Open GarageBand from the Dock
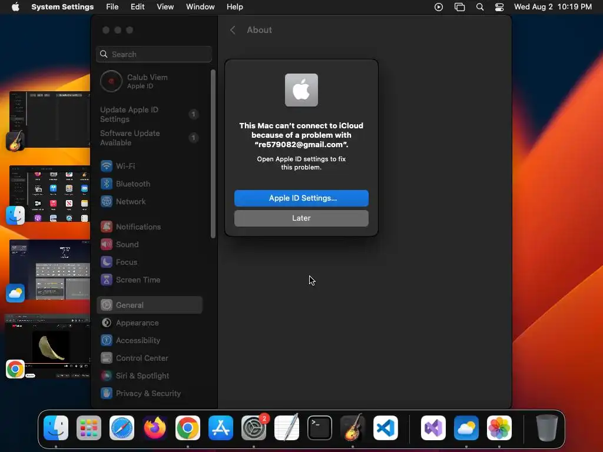This screenshot has width=603, height=452. tap(353, 428)
